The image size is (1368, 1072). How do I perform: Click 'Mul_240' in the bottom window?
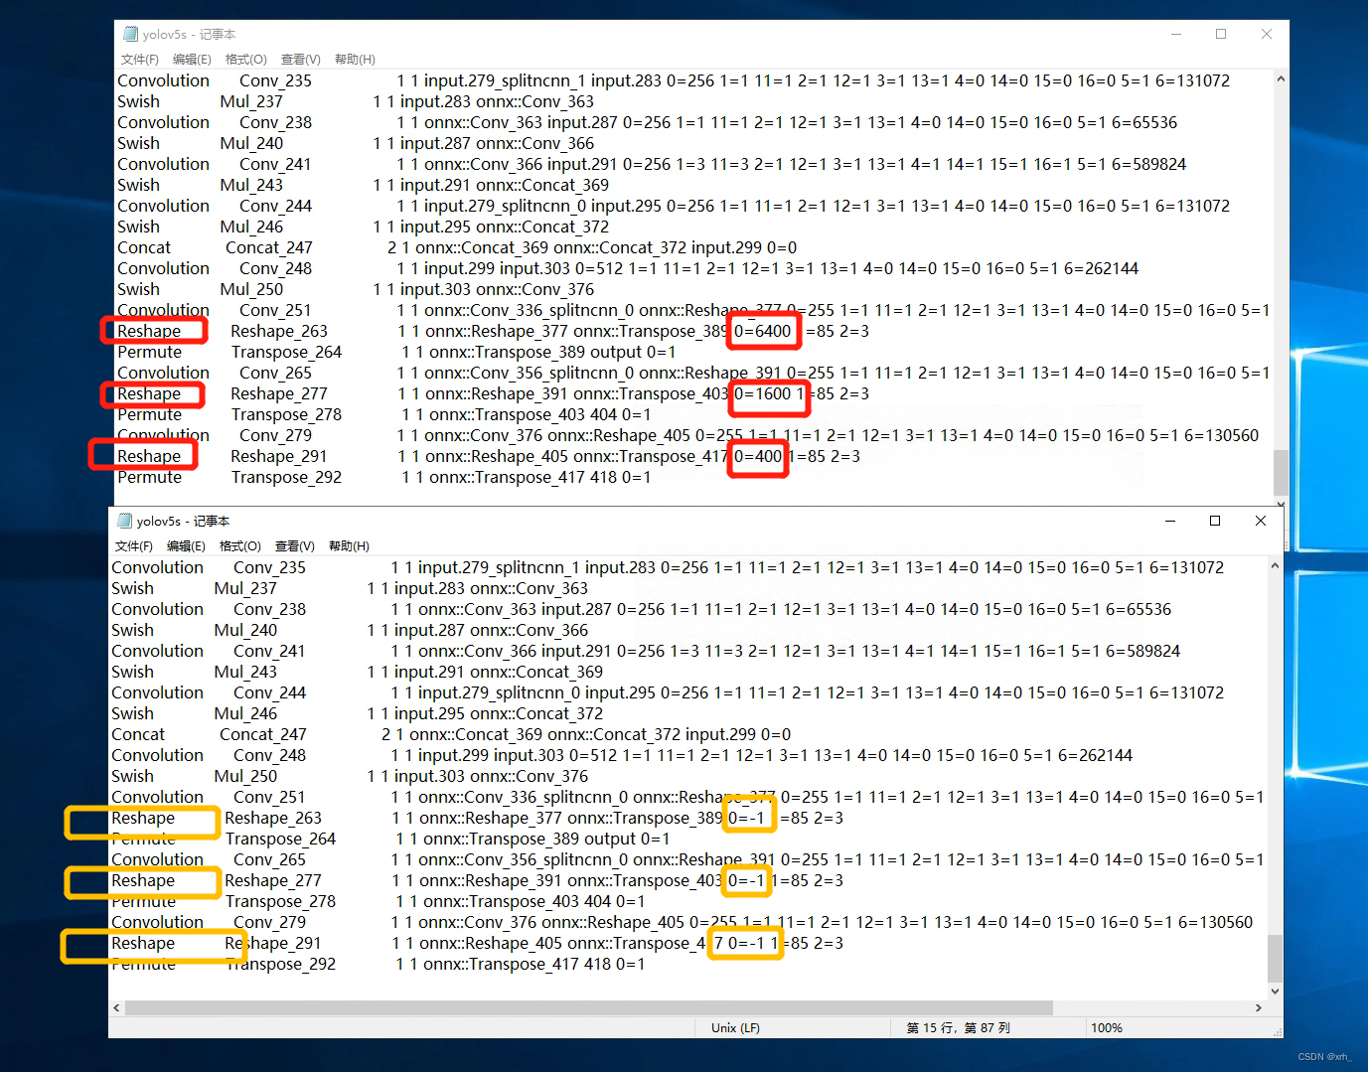point(245,630)
